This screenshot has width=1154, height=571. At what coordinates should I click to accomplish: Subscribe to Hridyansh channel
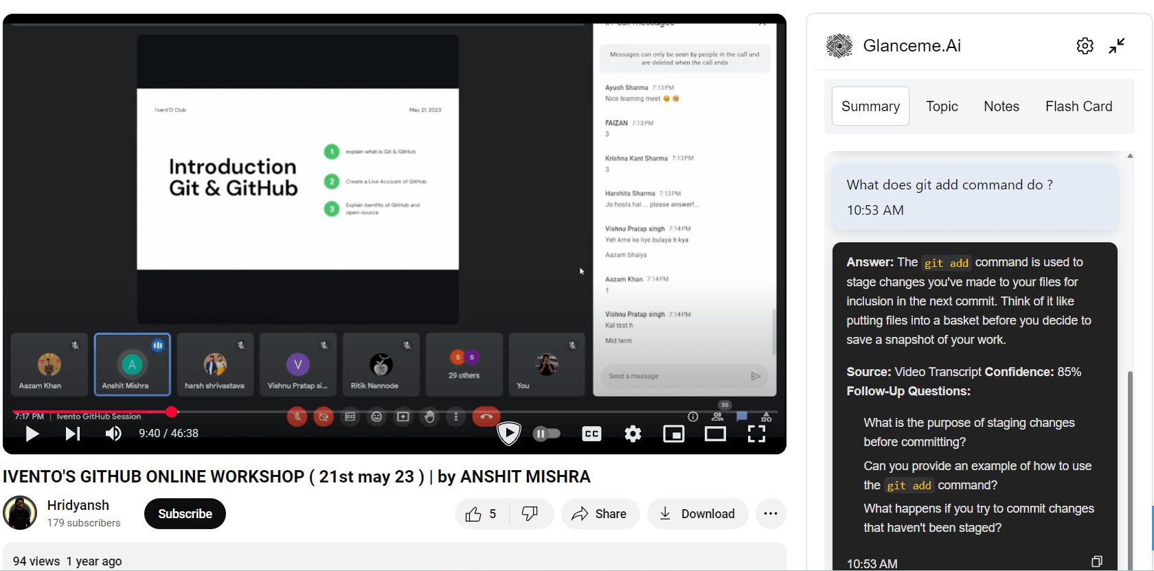tap(185, 514)
